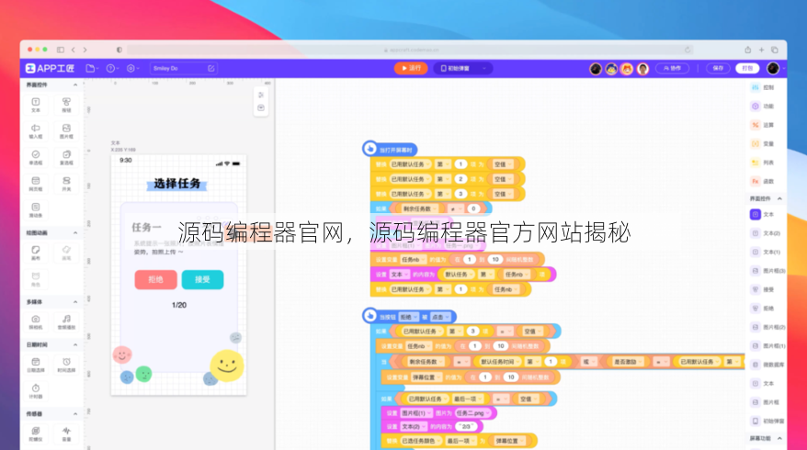
Task: Open the canvas settings sliders icon
Action: (261, 95)
